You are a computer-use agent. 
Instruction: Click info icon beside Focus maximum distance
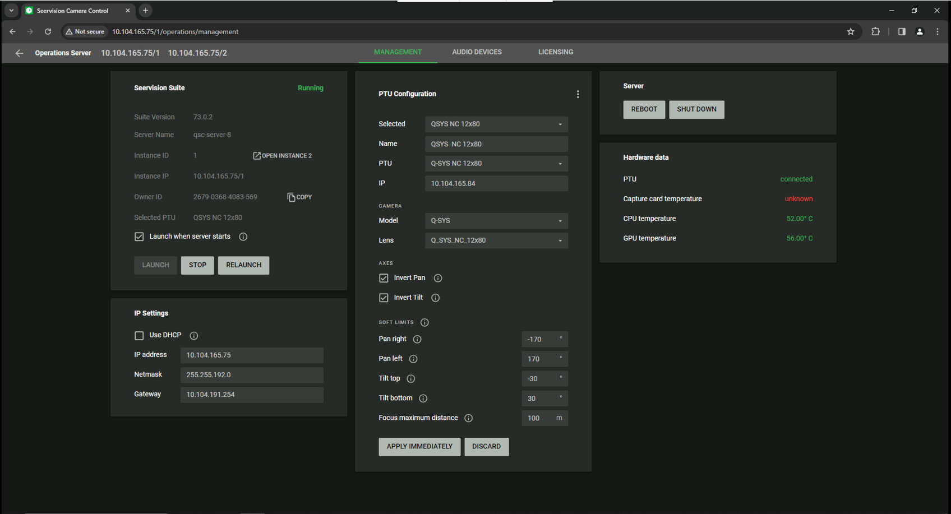click(x=469, y=418)
